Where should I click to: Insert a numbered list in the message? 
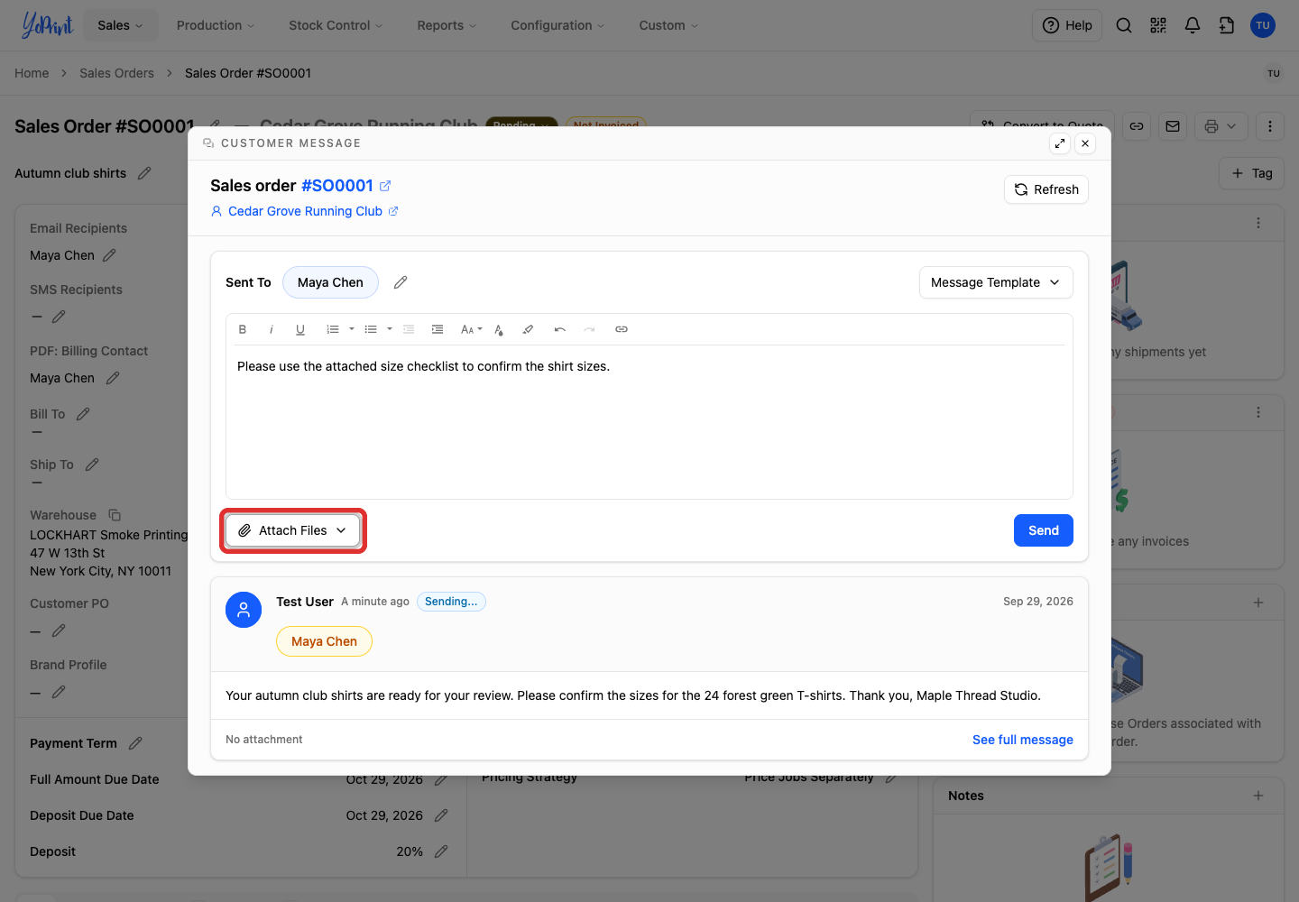pyautogui.click(x=333, y=329)
